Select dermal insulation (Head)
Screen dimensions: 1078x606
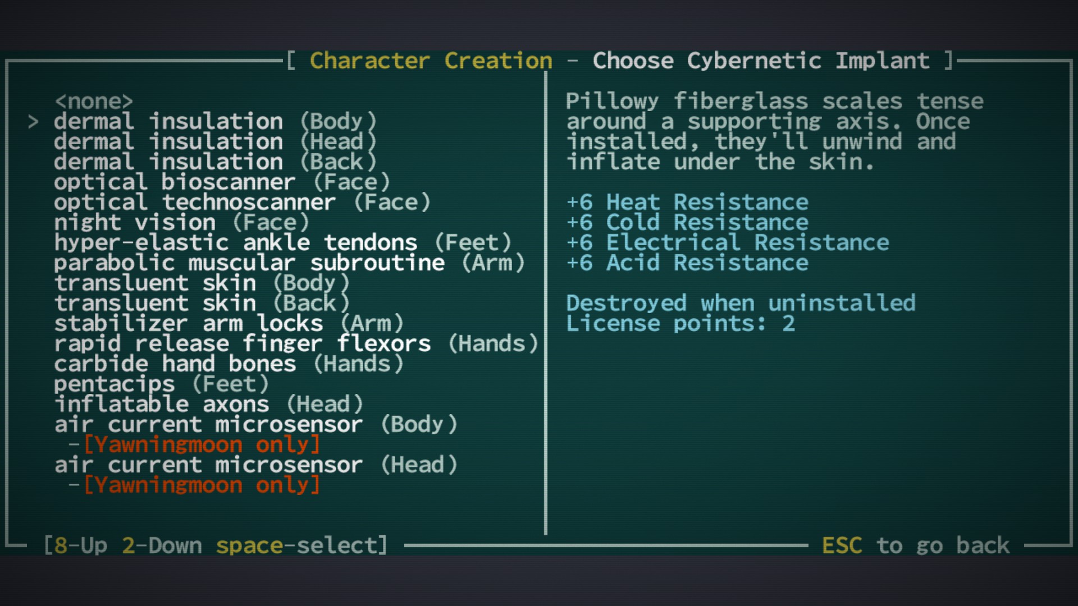(215, 142)
